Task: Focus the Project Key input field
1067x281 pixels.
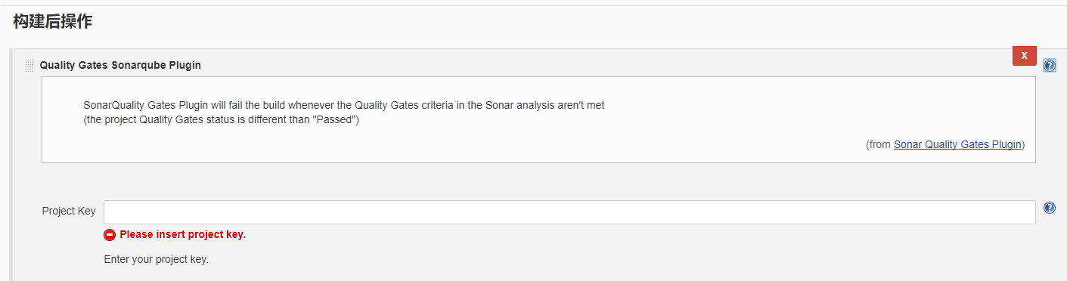Action: point(569,212)
